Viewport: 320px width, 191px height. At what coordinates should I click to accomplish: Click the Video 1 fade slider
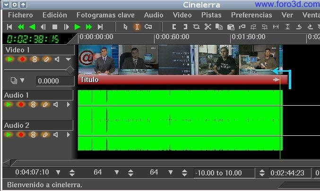click(x=39, y=70)
